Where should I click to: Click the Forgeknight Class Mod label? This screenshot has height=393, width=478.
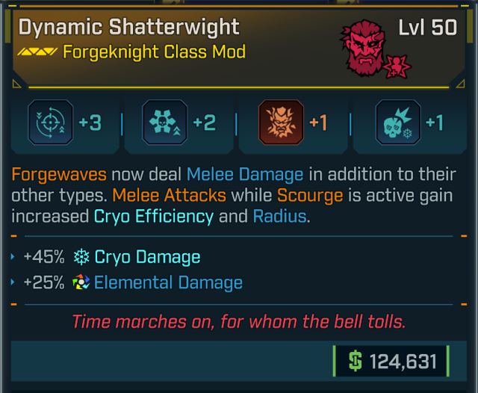pos(155,53)
